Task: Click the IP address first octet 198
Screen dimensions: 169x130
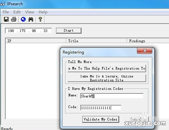Action: (x=11, y=31)
